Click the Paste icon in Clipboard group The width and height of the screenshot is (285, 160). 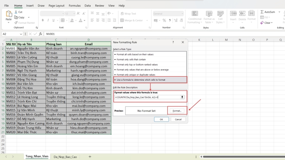coord(8,14)
